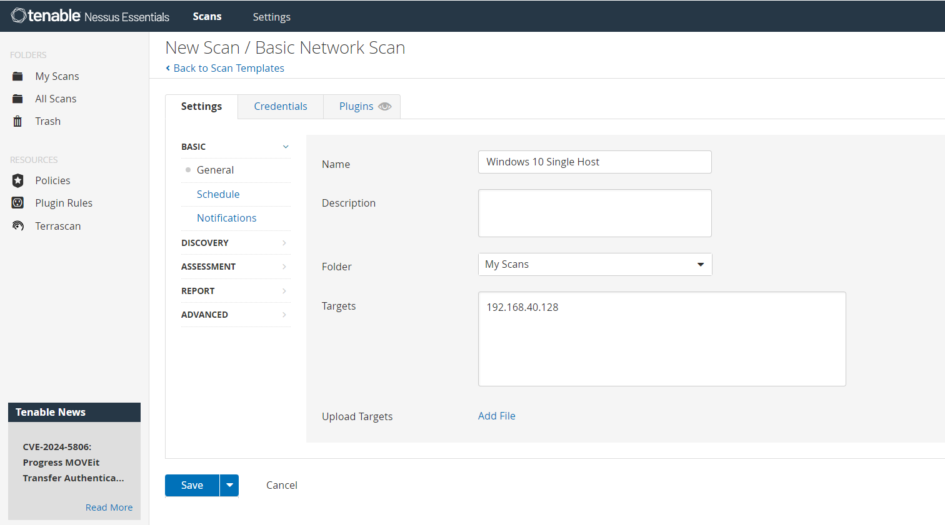The width and height of the screenshot is (945, 525).
Task: Open Plugin Rules in sidebar
Action: coord(64,203)
